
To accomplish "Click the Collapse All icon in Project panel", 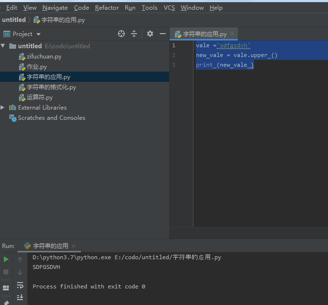I will (x=134, y=34).
